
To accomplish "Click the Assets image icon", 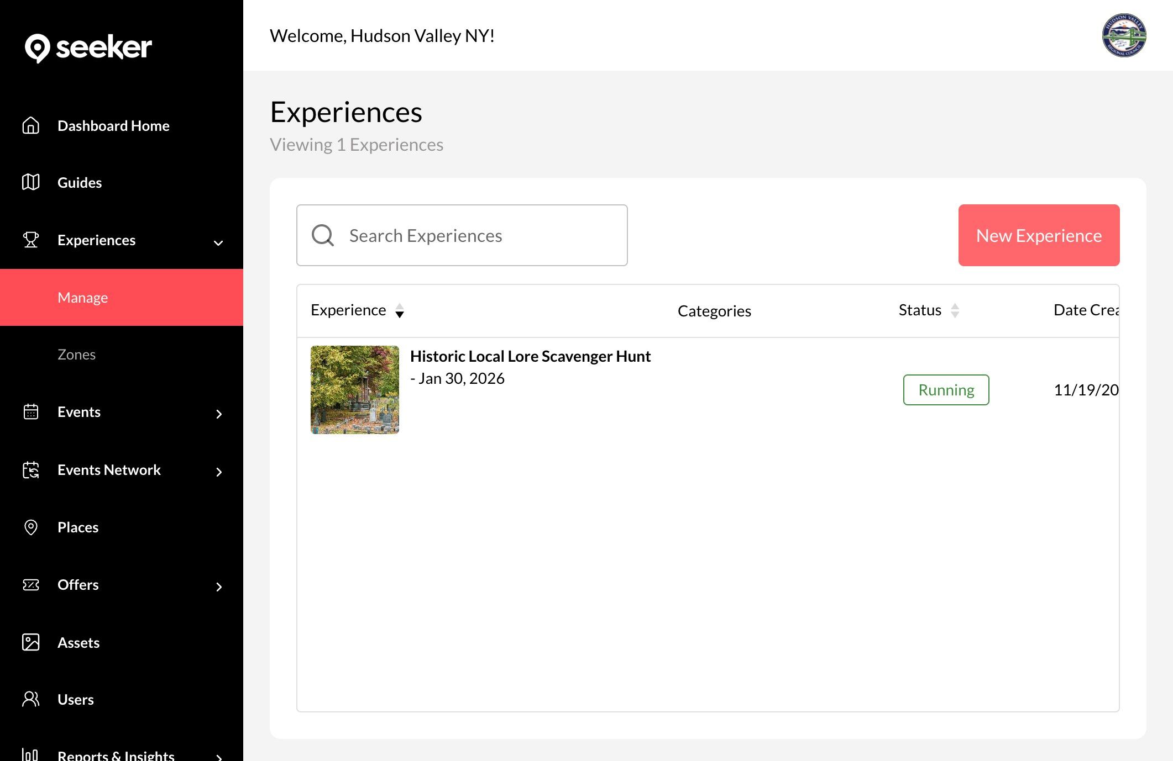I will (x=31, y=642).
